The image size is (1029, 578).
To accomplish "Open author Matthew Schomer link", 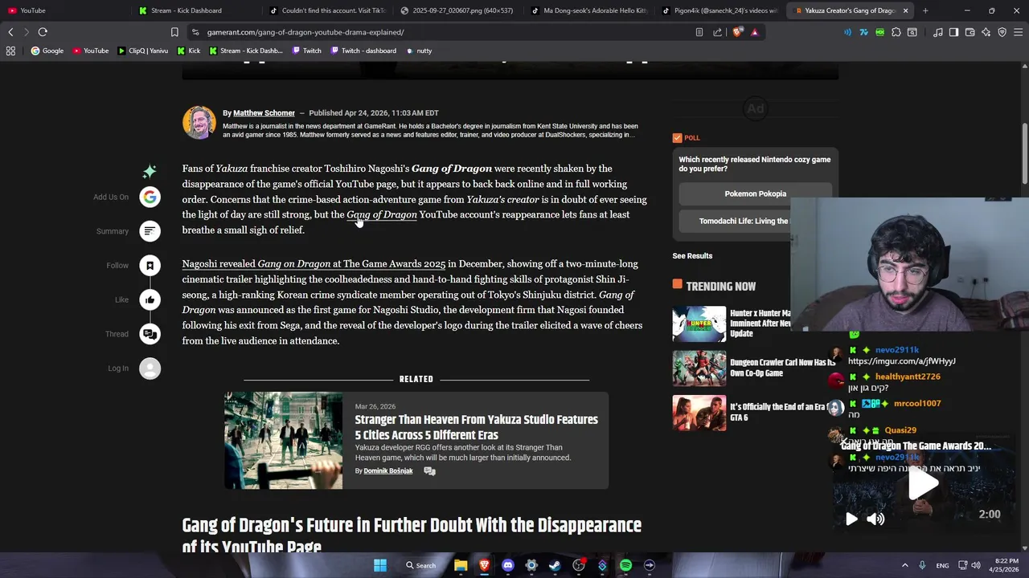I will coord(264,113).
